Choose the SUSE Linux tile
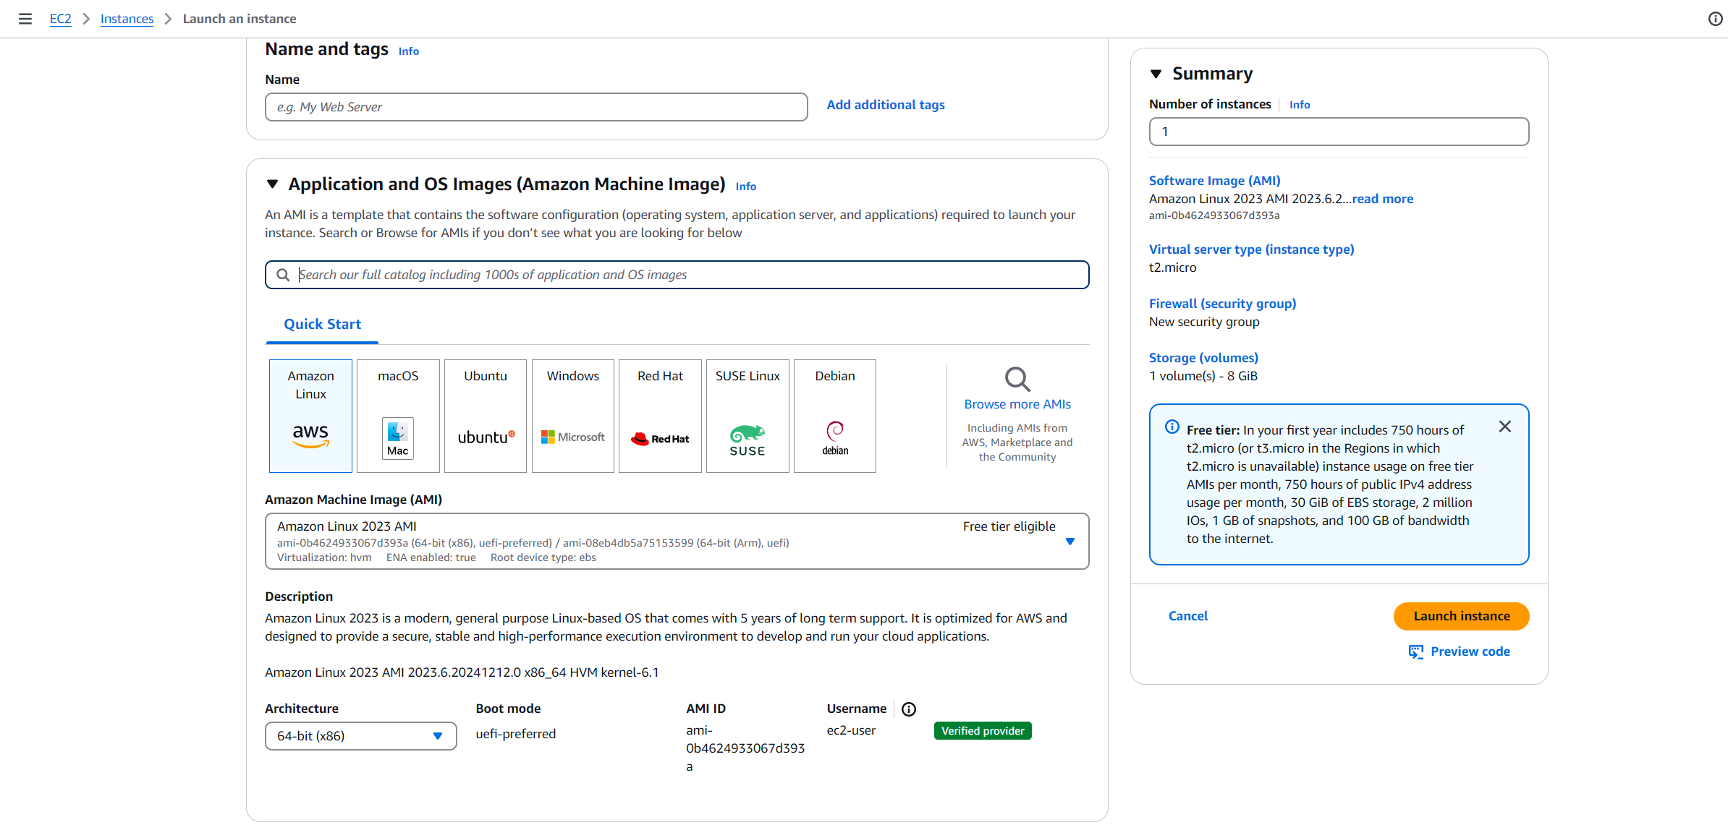1728x825 pixels. click(747, 416)
